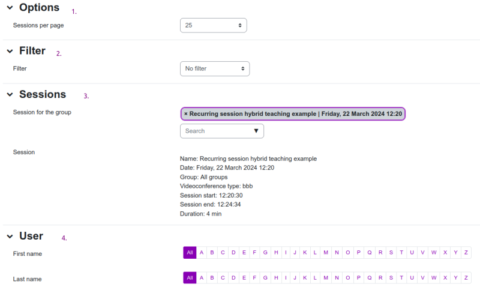Filter First name by letter G
This screenshot has height=293, width=480.
(265, 253)
